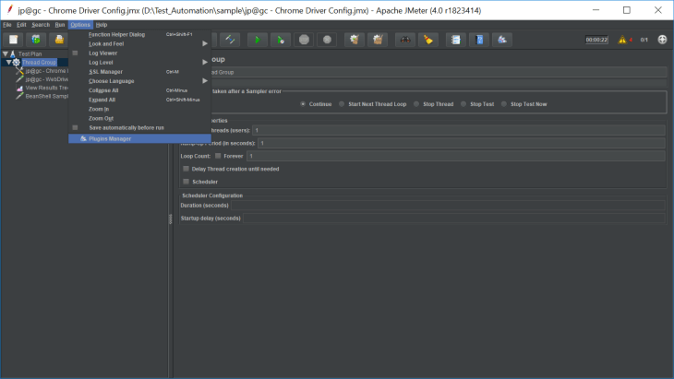Toggle Save automatically before run checkbox
This screenshot has width=674, height=379.
coord(75,127)
